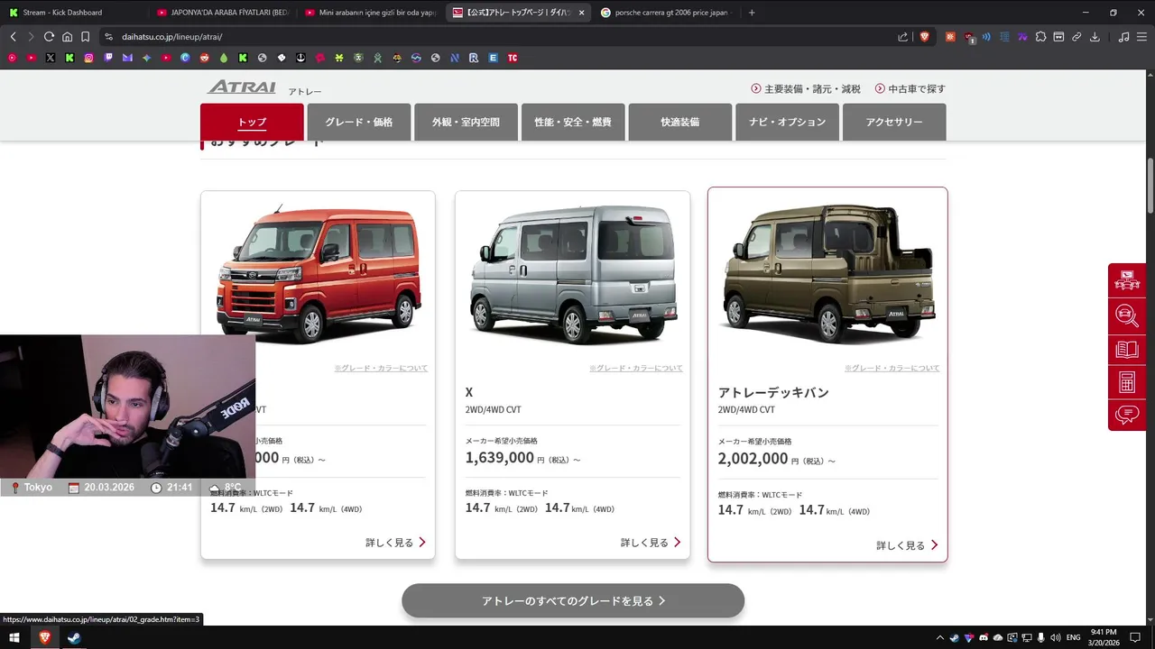Image resolution: width=1155 pixels, height=649 pixels.
Task: Switch to the JAPONYA'DA ARABA FİYATLARI tab
Action: point(221,13)
